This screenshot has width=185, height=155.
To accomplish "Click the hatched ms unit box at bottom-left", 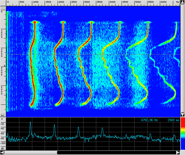I will [x=3, y=114].
